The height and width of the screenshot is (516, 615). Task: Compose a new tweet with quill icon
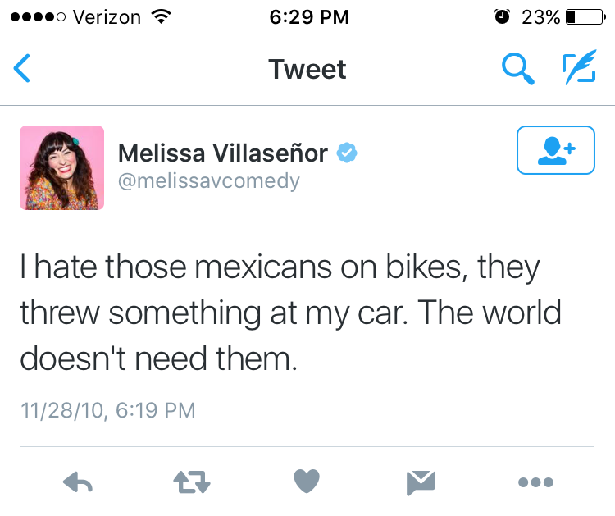(578, 69)
